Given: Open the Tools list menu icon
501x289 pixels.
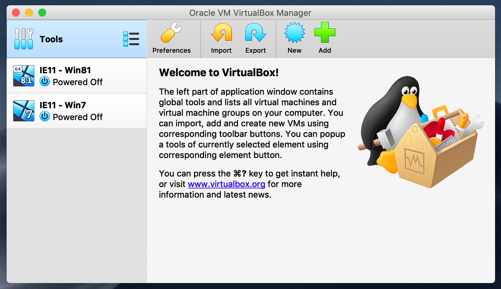Looking at the screenshot, I should (x=131, y=39).
